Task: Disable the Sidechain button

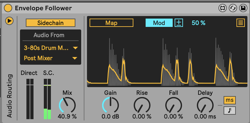Action: (51, 23)
